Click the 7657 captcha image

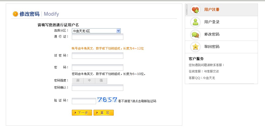(107, 100)
